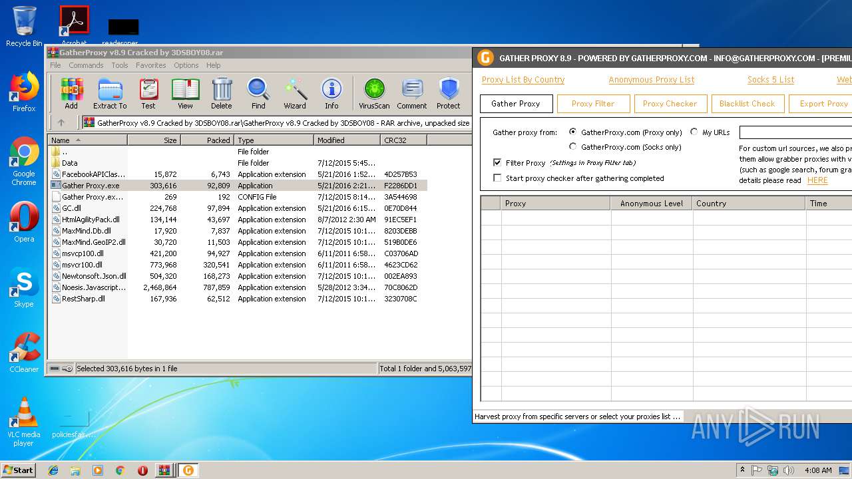
Task: Show hidden tray icons arrow
Action: (742, 470)
